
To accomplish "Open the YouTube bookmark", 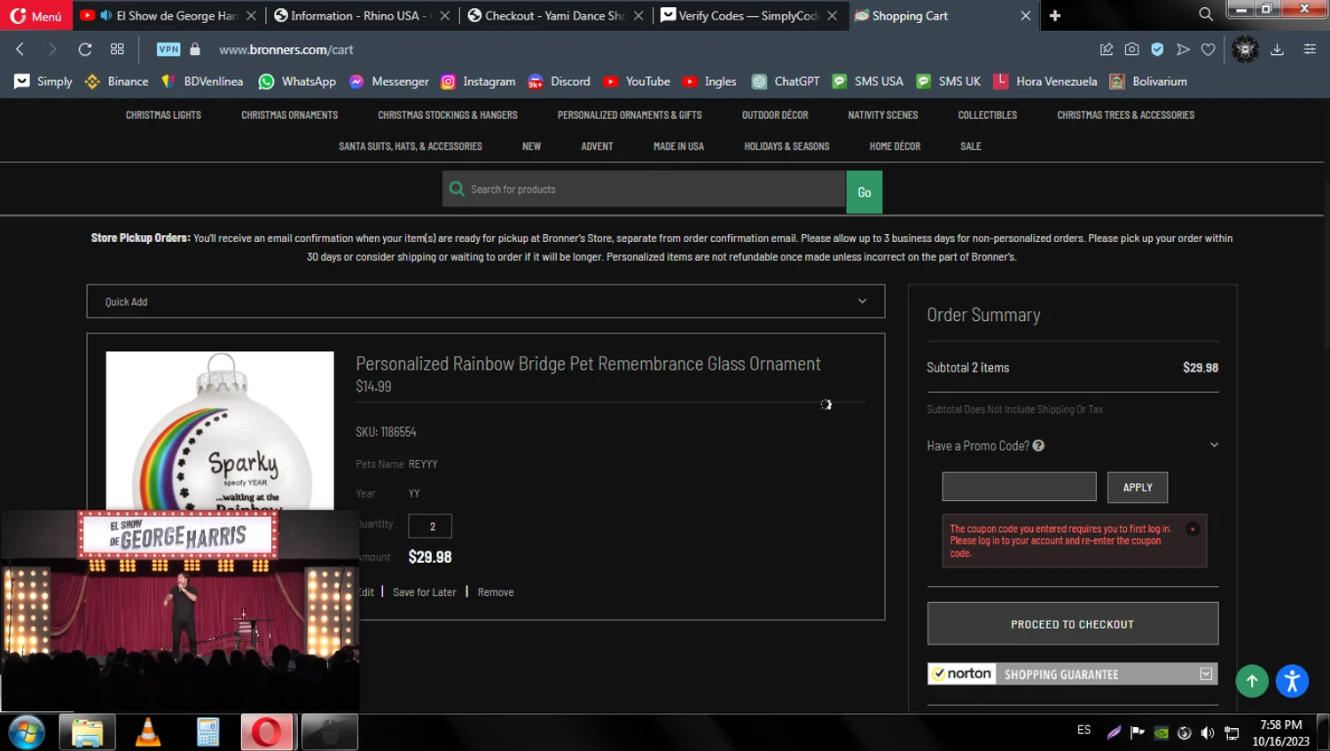I will point(637,82).
